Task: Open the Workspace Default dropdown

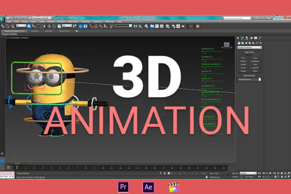Action: coord(42,18)
